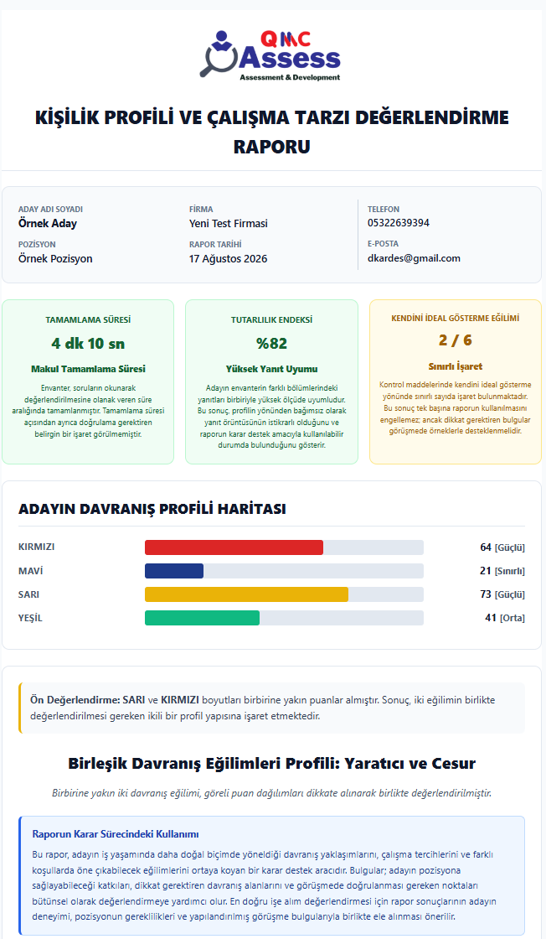Image resolution: width=546 pixels, height=939 pixels.
Task: Click the '2 / 6' score value
Action: pos(455,340)
